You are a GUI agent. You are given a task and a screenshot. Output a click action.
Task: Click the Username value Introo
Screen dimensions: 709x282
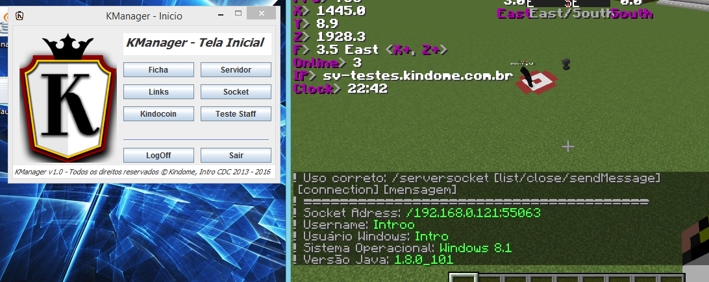pos(393,225)
